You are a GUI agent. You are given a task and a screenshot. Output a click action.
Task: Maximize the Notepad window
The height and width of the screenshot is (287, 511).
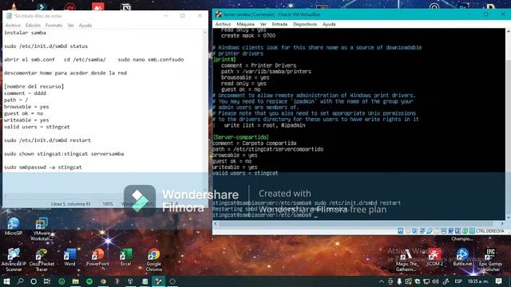point(183,16)
